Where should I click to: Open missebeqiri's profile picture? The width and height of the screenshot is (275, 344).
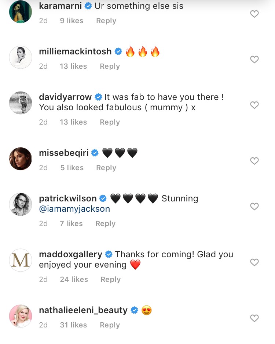(x=21, y=159)
